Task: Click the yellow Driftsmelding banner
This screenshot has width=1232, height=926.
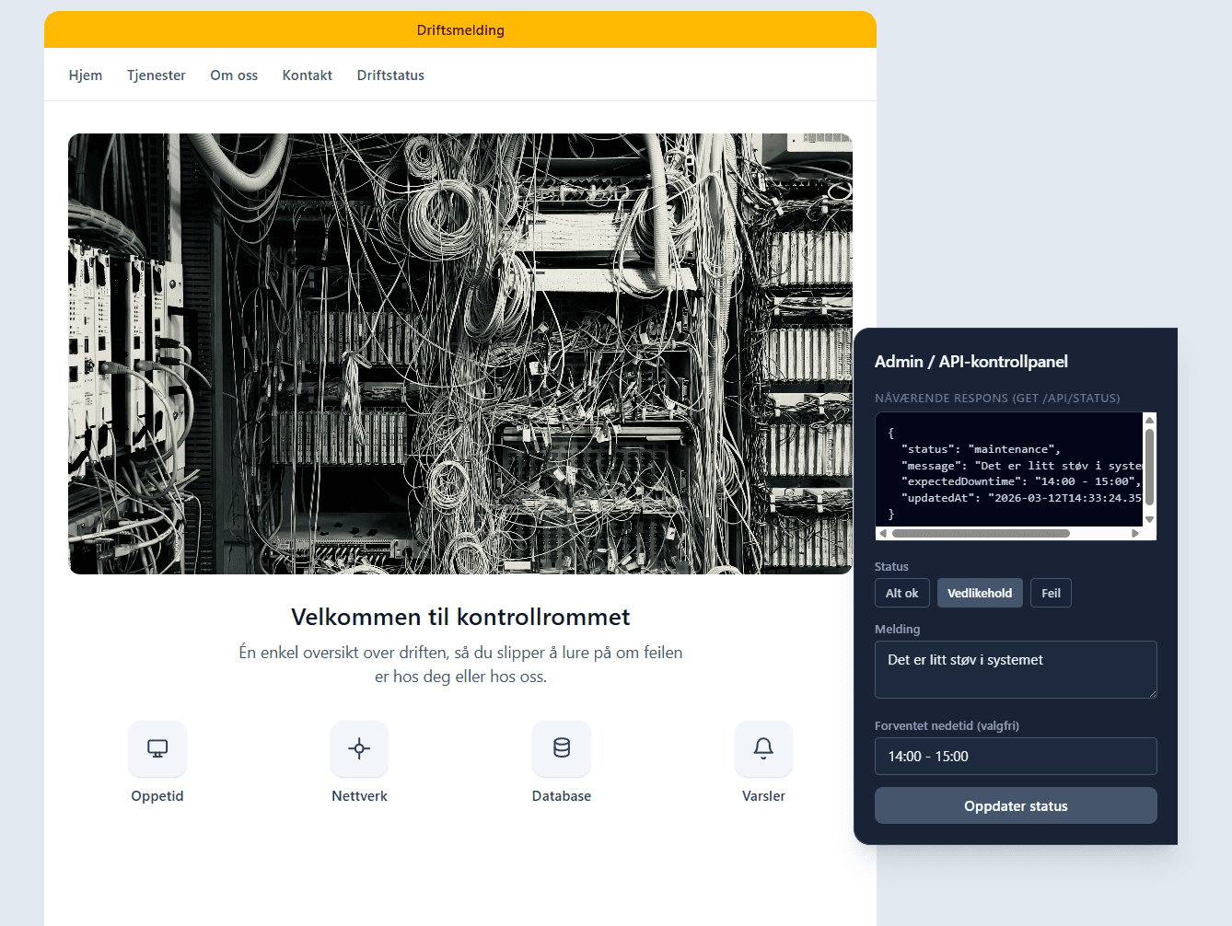Action: point(460,30)
